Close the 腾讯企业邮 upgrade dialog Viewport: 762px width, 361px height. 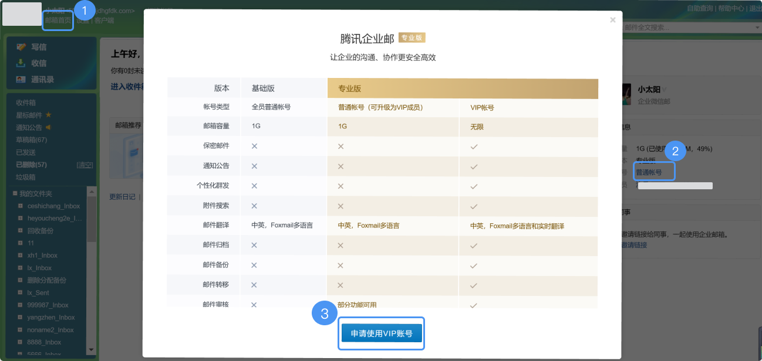tap(613, 20)
